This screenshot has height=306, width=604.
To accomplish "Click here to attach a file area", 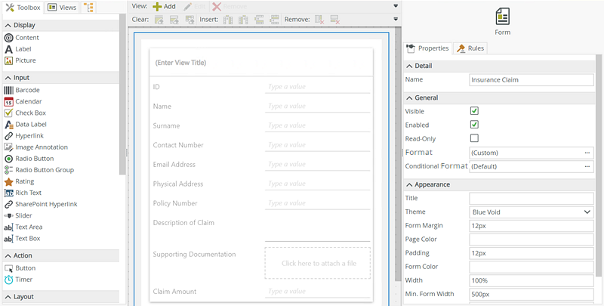I will (x=317, y=263).
